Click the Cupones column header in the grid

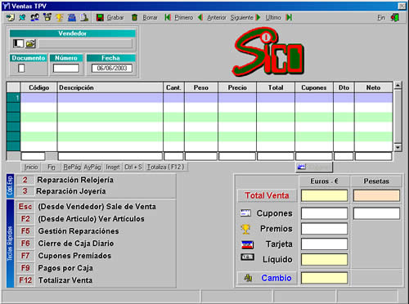tap(314, 87)
